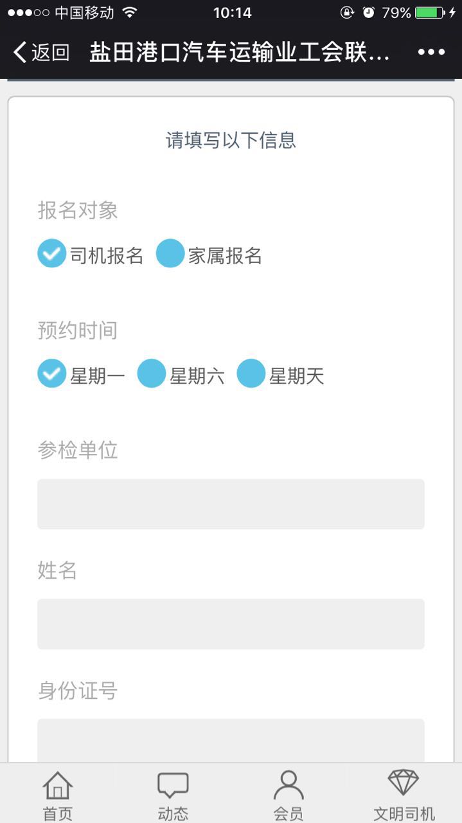Tap the 文明司机 diamond icon

coord(404,784)
